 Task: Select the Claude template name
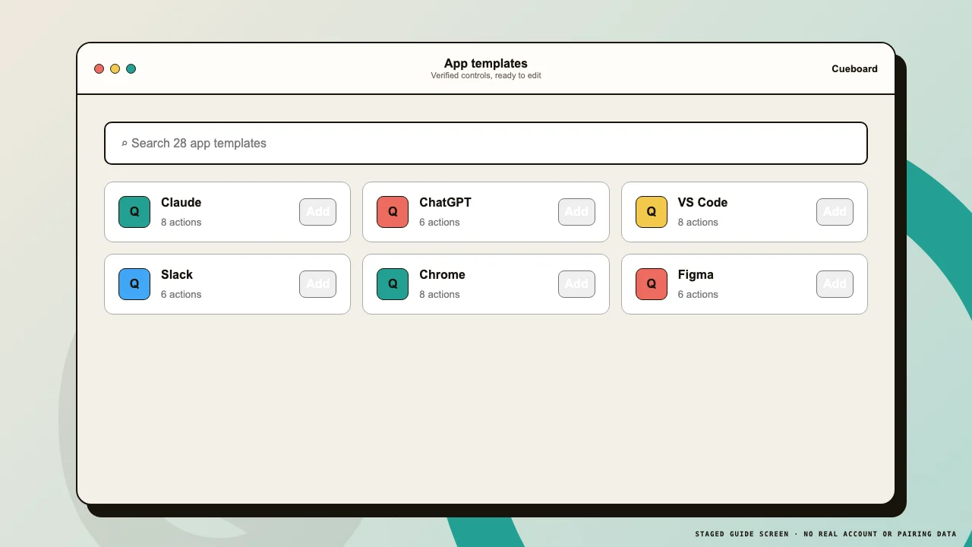click(x=181, y=203)
